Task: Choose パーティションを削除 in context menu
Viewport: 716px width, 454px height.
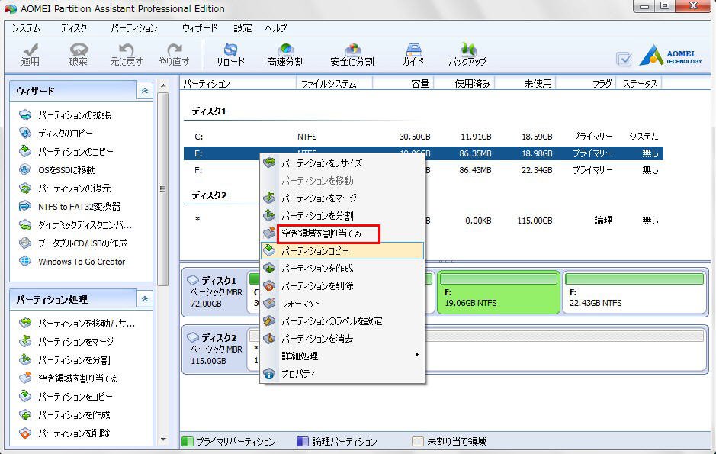Action: point(342,286)
